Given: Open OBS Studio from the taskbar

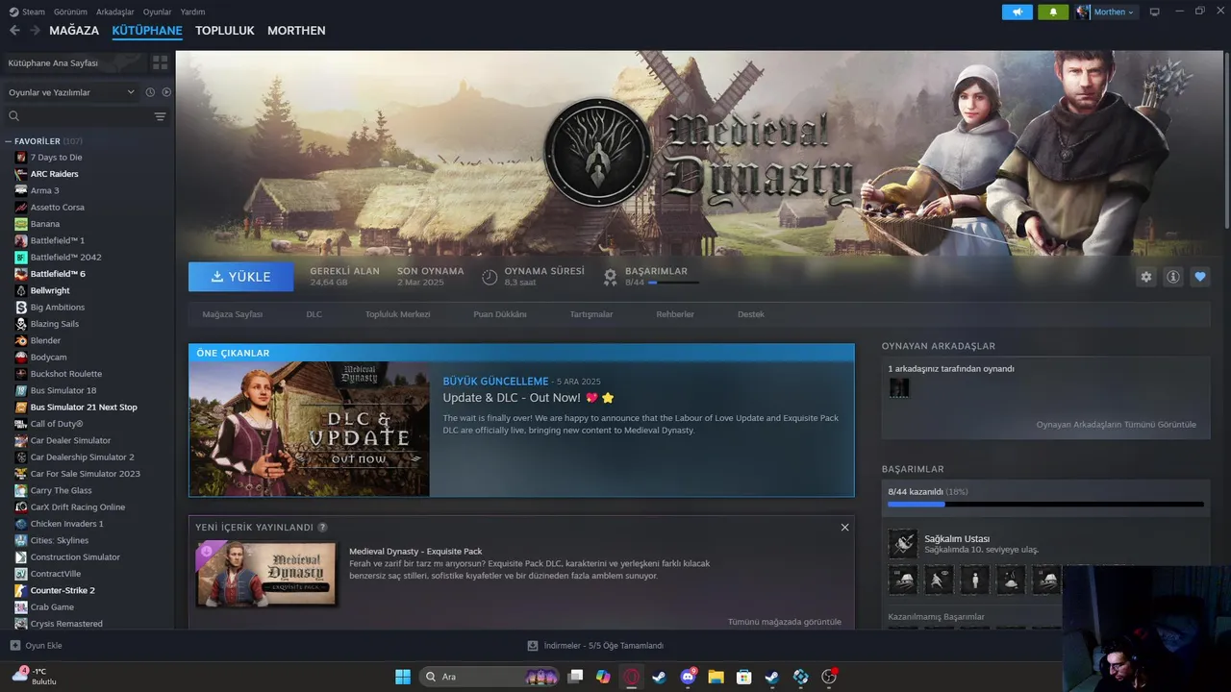Looking at the screenshot, I should 829,677.
